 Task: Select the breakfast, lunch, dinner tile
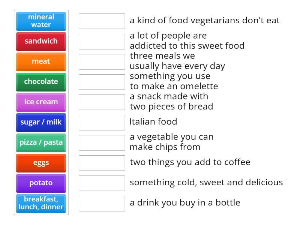coord(41,204)
